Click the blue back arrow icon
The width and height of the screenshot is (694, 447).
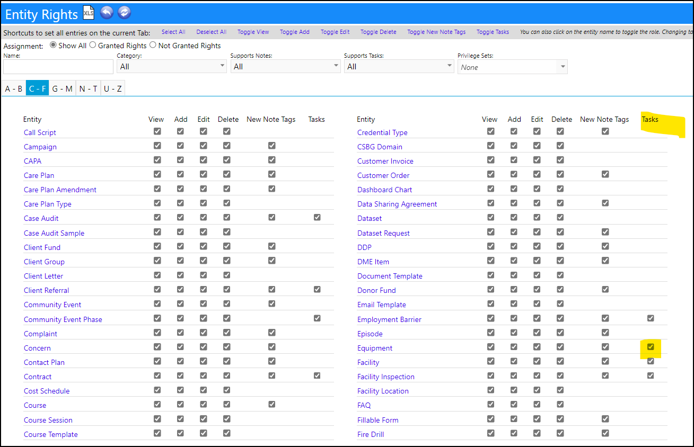107,13
